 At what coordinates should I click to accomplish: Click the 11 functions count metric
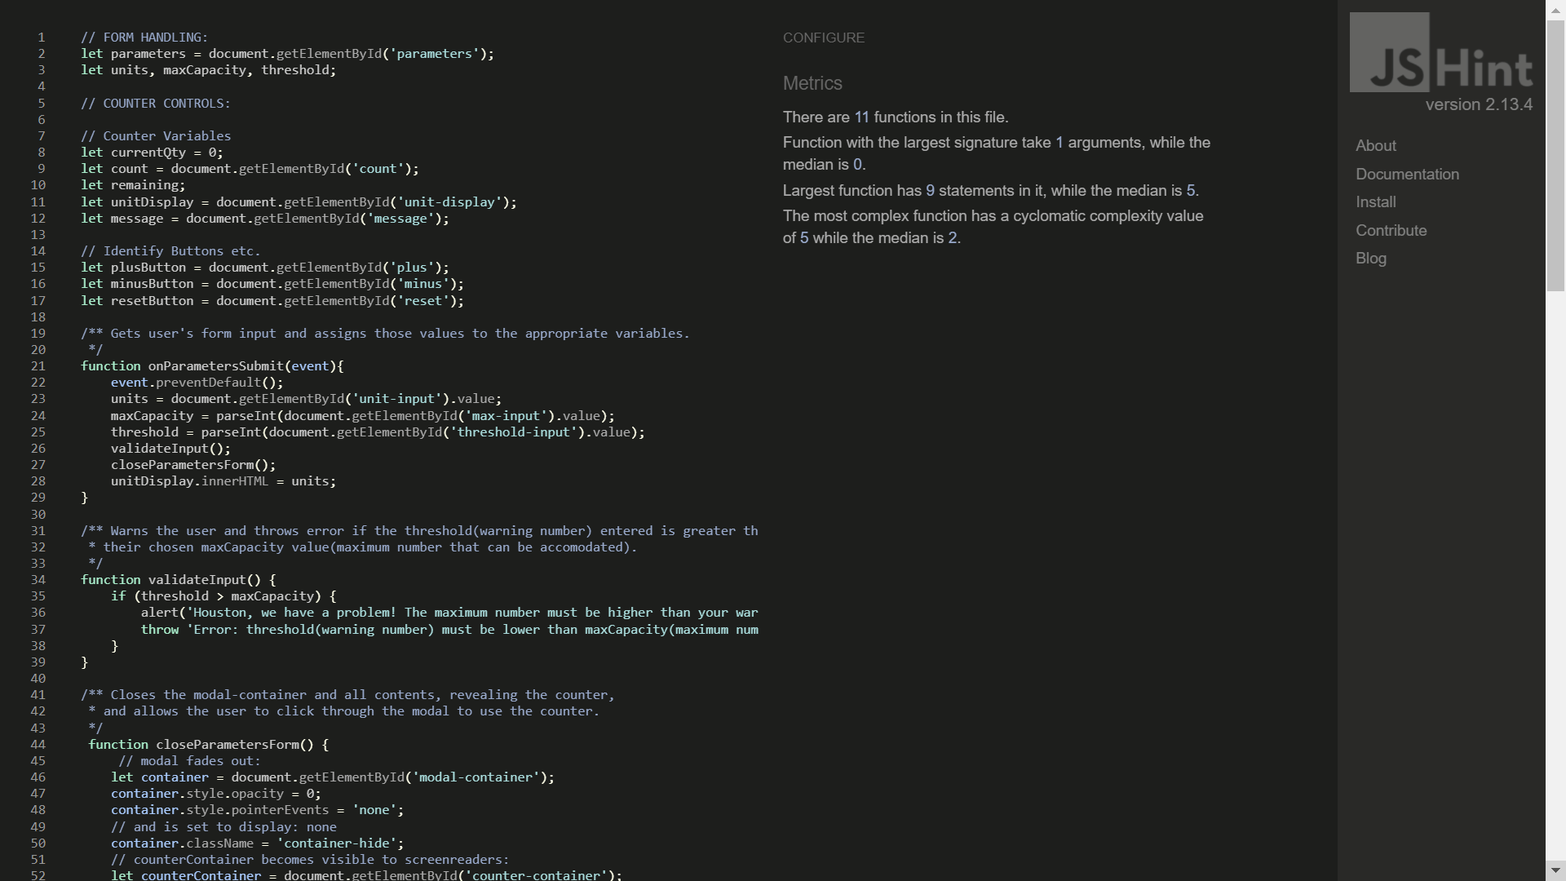tap(861, 117)
